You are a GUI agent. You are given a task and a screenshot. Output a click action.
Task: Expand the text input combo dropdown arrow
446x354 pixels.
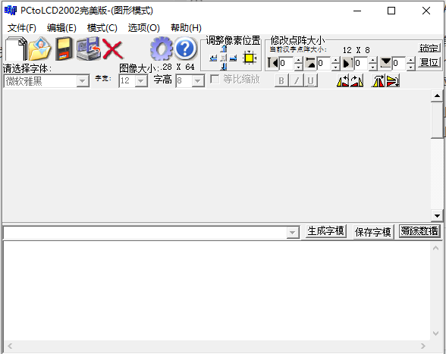[x=293, y=233]
